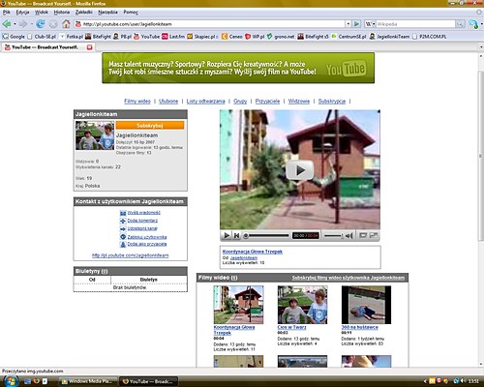Screen dimensions: 484x387
Task: Click the green Go arrow beside the URL
Action: click(x=356, y=24)
